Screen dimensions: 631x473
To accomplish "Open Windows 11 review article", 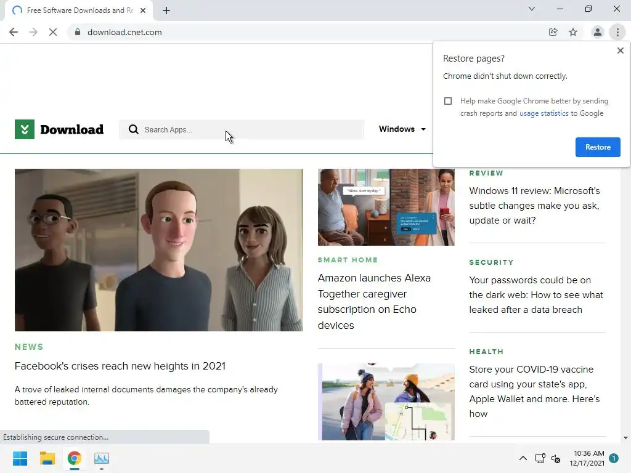I will 534,206.
